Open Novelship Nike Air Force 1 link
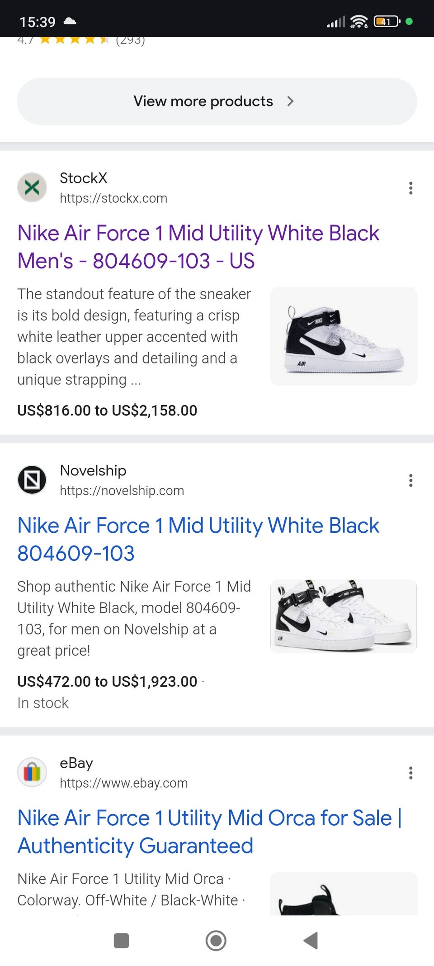 [x=198, y=539]
